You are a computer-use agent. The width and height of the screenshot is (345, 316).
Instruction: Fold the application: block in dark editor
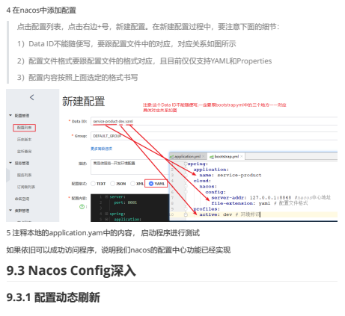[x=106, y=219]
